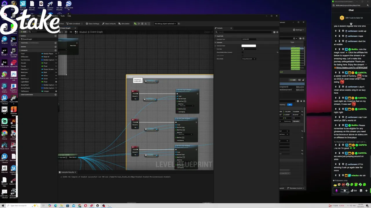Select the Compiler Results tab
This screenshot has height=208, width=371.
click(x=68, y=172)
